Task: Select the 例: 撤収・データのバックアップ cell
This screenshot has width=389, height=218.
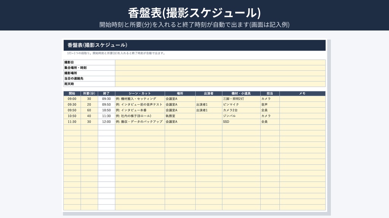Action: point(140,121)
